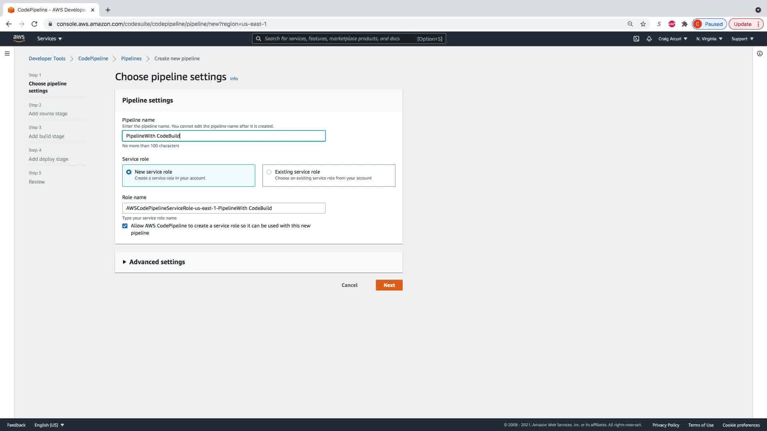Select the Existing service role option
The image size is (767, 431).
point(269,172)
